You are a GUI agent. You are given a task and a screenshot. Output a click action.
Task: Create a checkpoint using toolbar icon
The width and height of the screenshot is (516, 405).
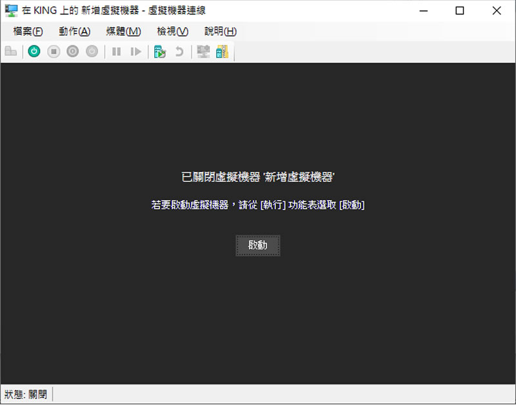point(160,52)
